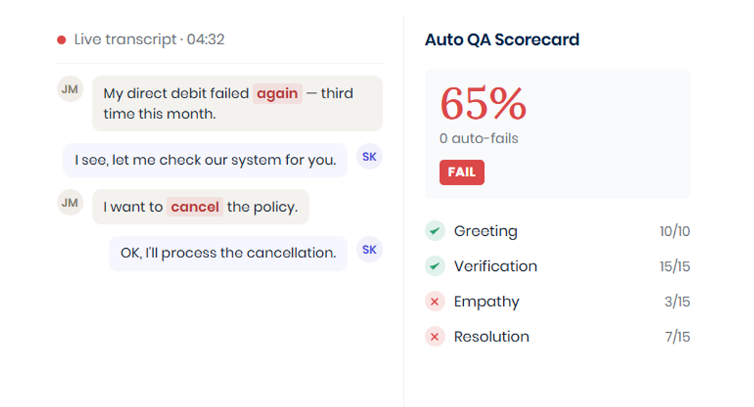Screen dimensions: 754x407
Task: Open the Greeting scorecard row
Action: point(557,231)
